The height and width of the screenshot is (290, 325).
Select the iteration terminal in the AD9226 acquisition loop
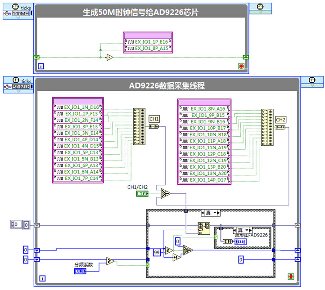click(x=42, y=278)
